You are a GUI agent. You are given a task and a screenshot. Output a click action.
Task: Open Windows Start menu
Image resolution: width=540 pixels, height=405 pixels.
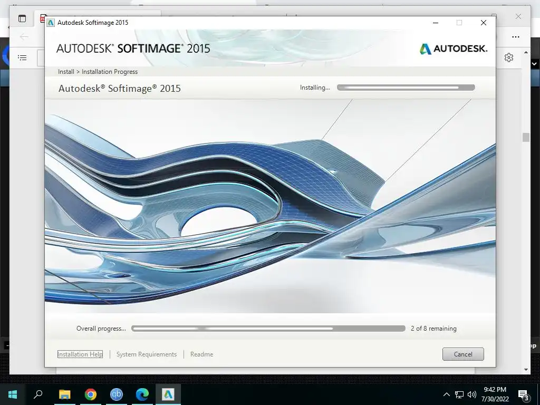tap(13, 394)
